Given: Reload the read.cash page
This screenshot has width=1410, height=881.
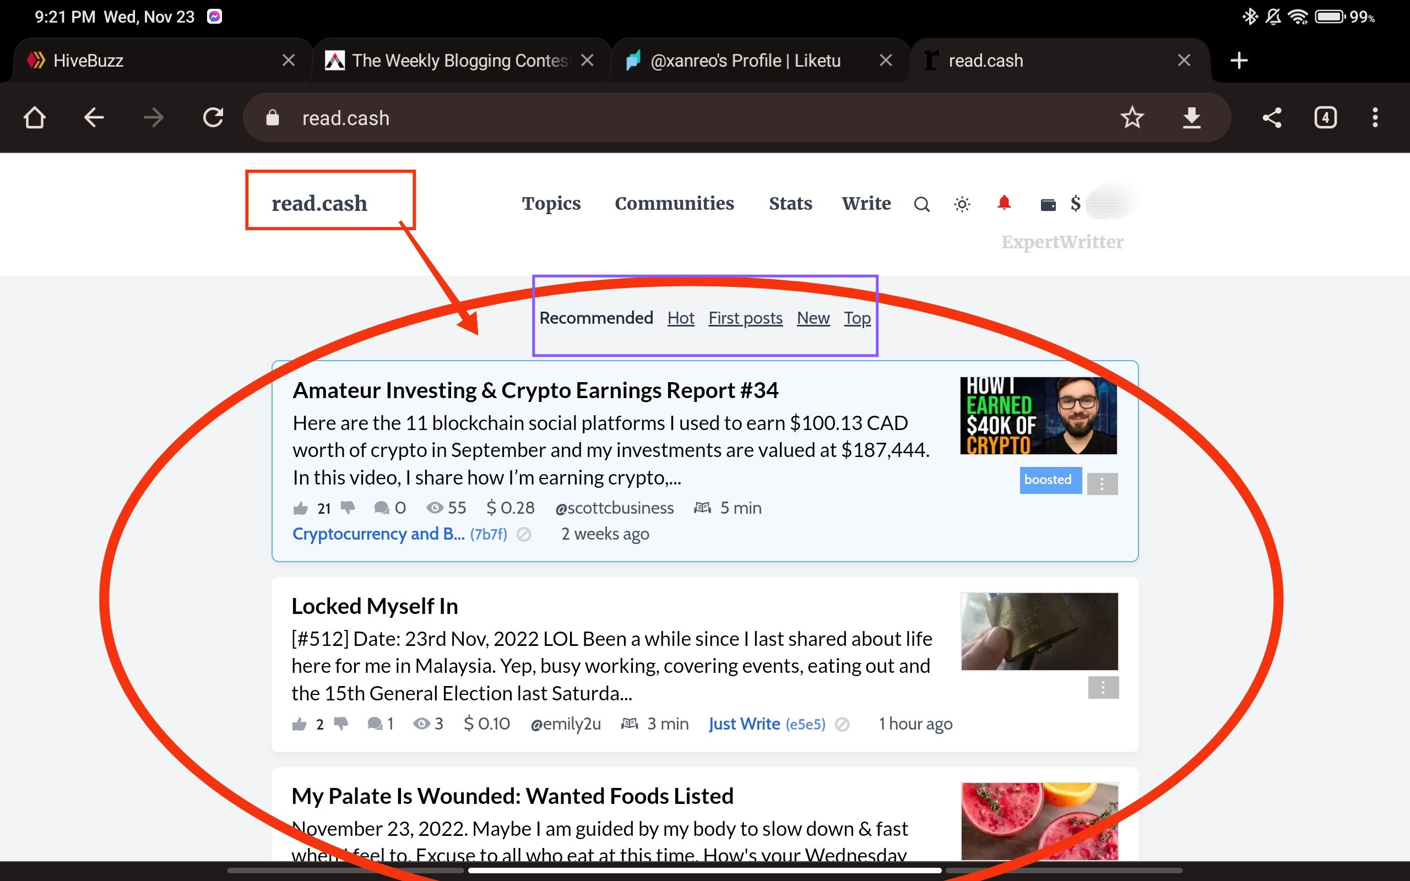Looking at the screenshot, I should pos(213,118).
